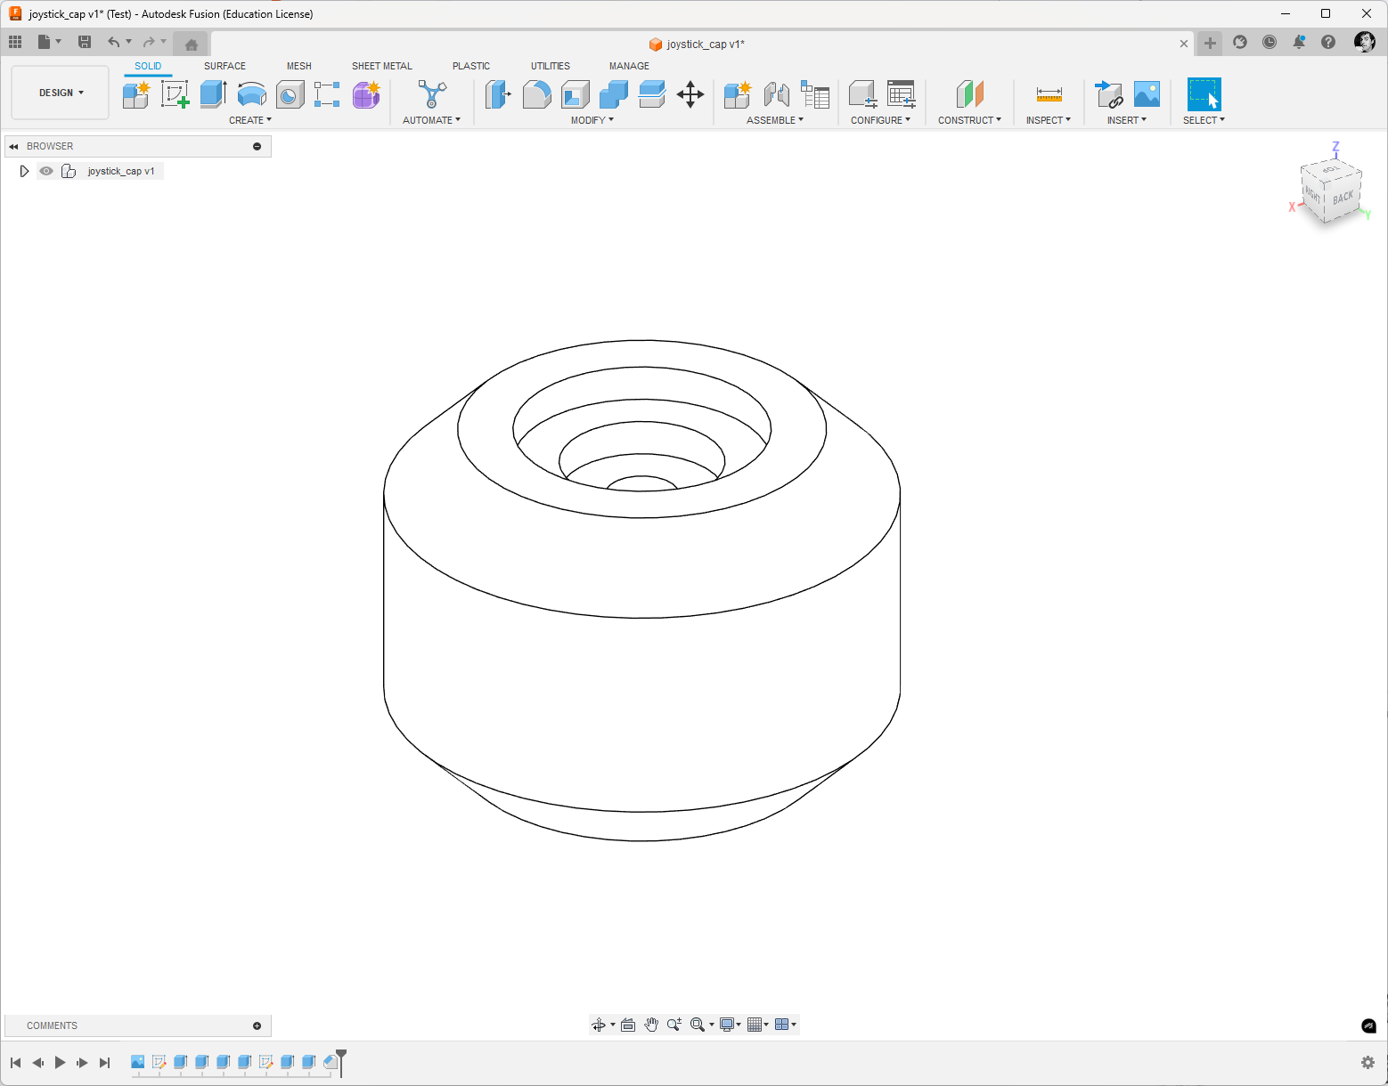The image size is (1388, 1086).
Task: Open the Bill of Materials tool
Action: pyautogui.click(x=815, y=94)
